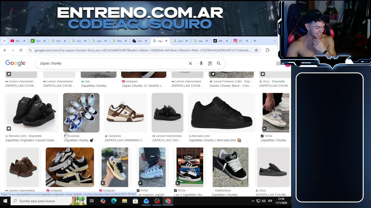Screen dimensions: 371x208
Task: Switch to the YouTube 'Mic' tab
Action: 18,41
